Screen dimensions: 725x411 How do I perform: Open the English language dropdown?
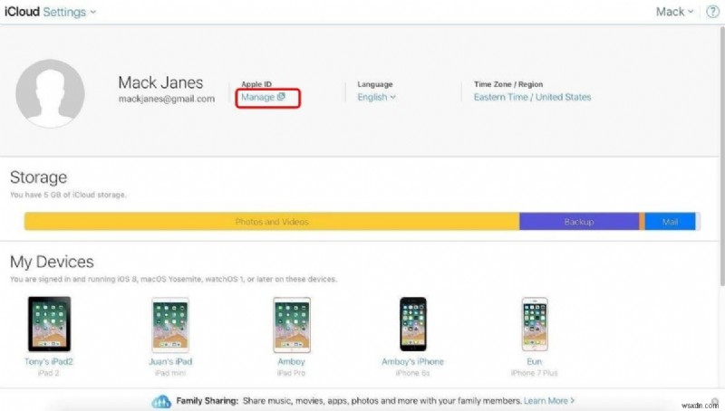376,97
